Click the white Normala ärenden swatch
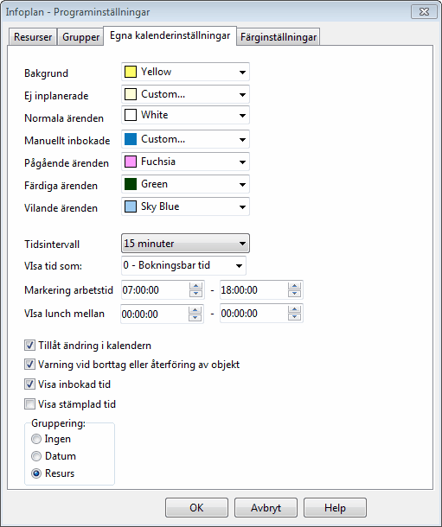 (131, 115)
